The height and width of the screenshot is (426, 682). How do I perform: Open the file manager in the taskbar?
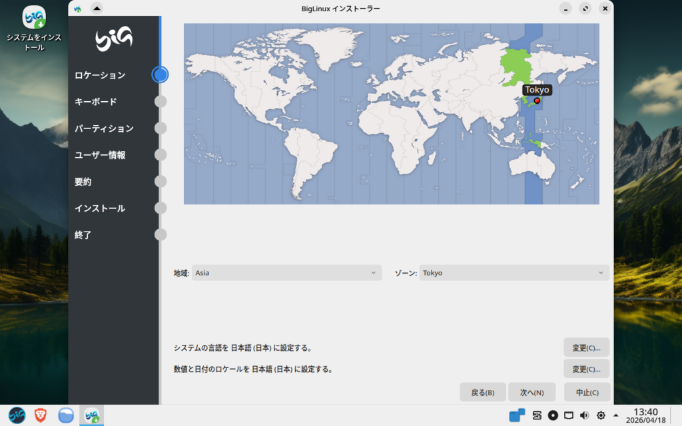click(x=66, y=415)
